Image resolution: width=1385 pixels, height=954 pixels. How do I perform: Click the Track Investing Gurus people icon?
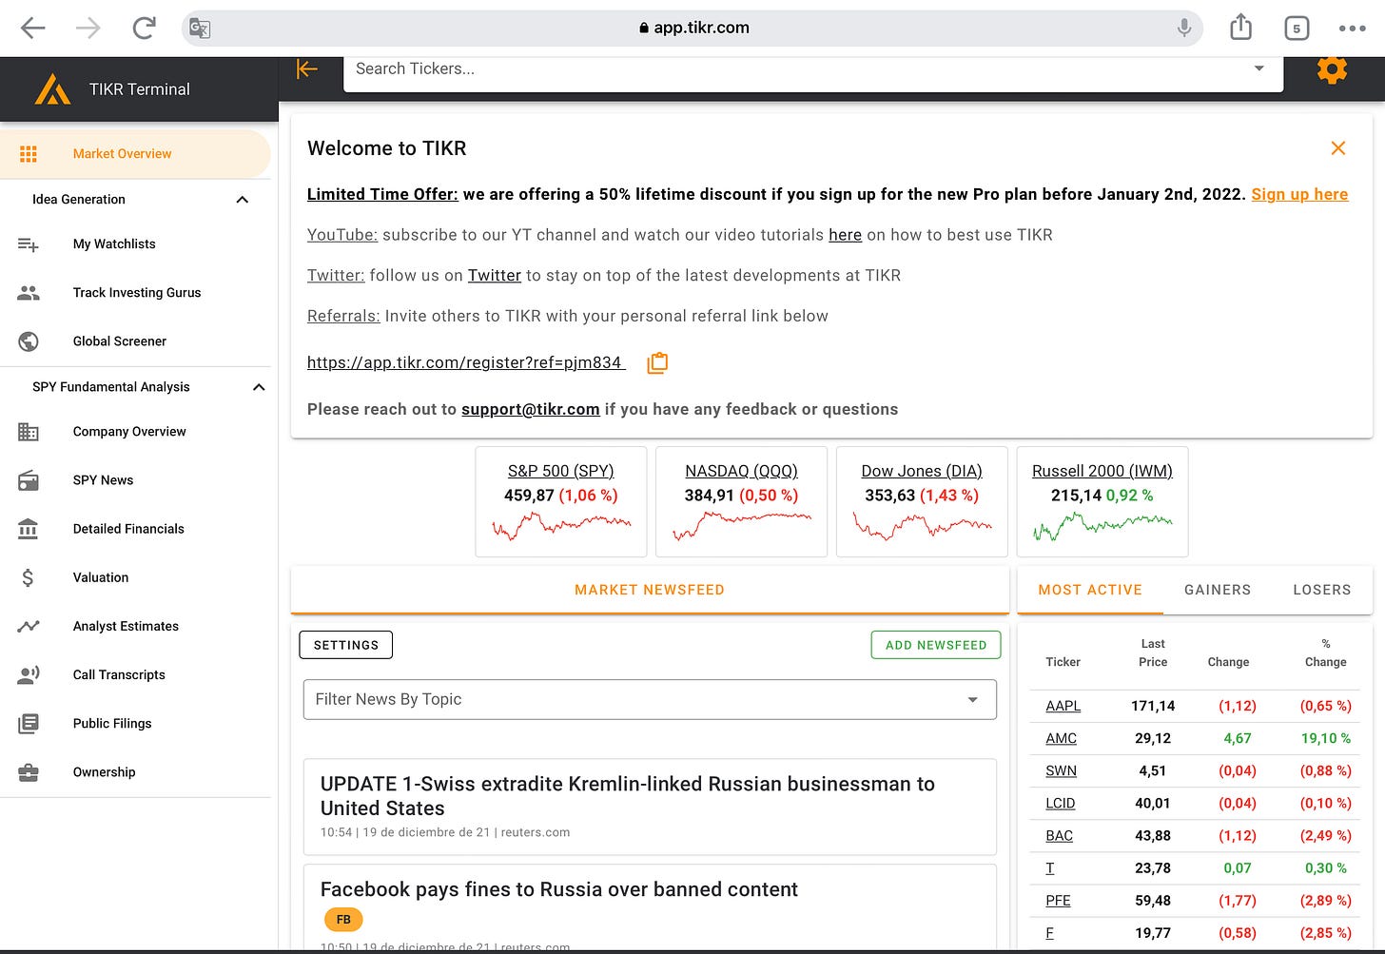29,293
